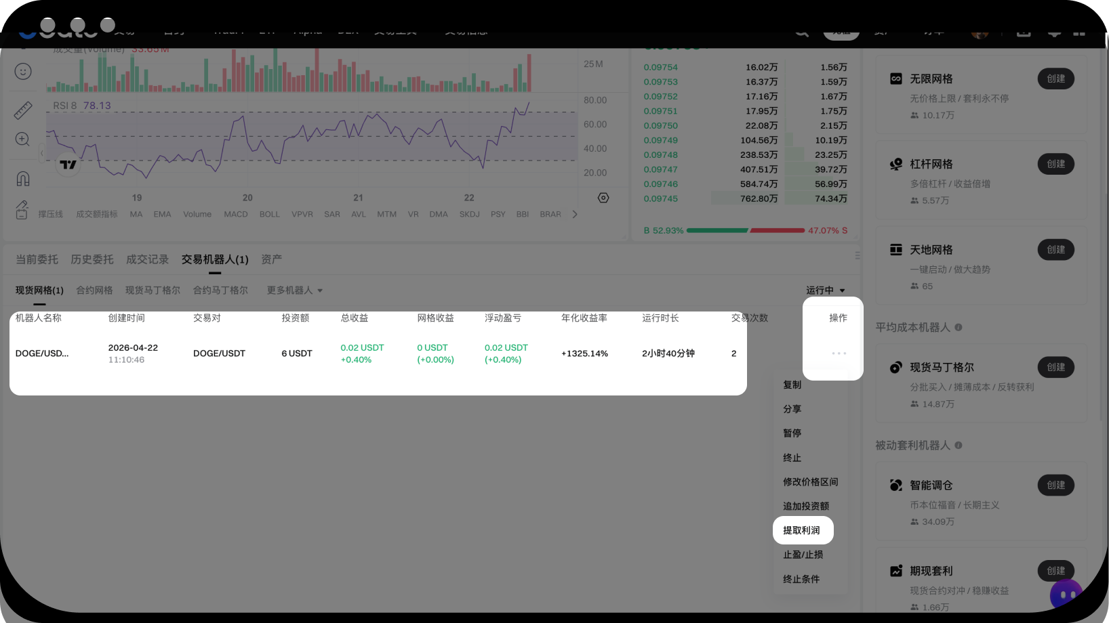Toggle the magnet snap tool
This screenshot has width=1109, height=623.
click(23, 179)
